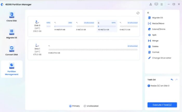The image size is (182, 112).
Task: Choose the Format label in operations list
Action: [x=156, y=52]
